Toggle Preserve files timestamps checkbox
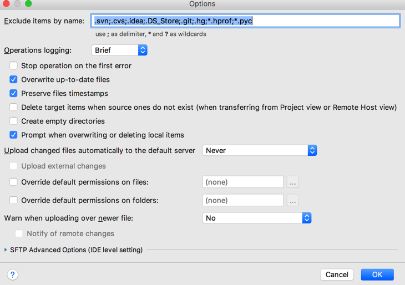The width and height of the screenshot is (405, 285). 14,94
